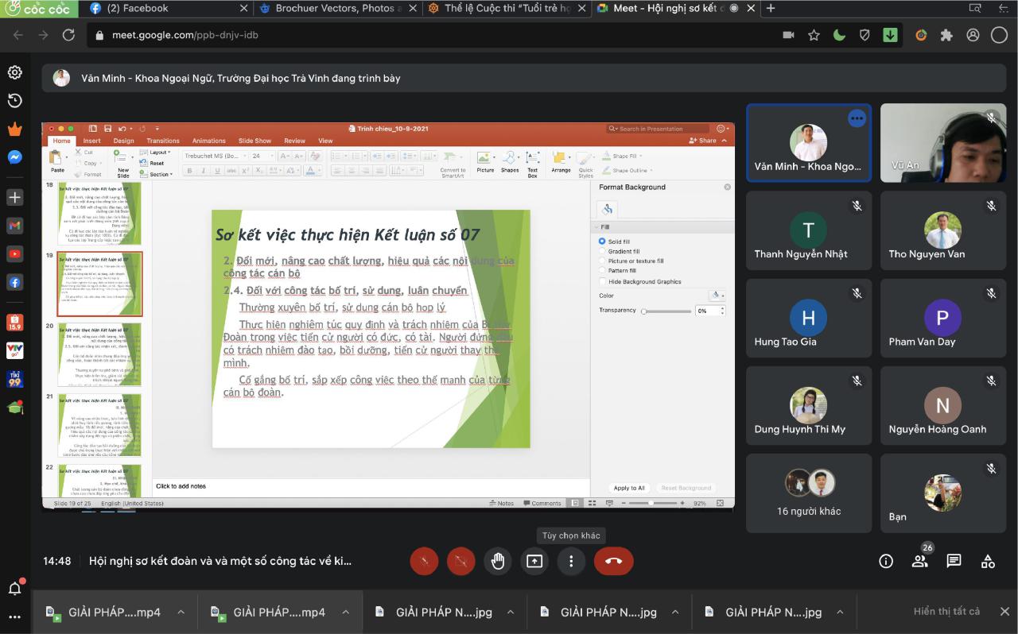Toggle the microphone mute button
The width and height of the screenshot is (1018, 634).
click(x=424, y=561)
